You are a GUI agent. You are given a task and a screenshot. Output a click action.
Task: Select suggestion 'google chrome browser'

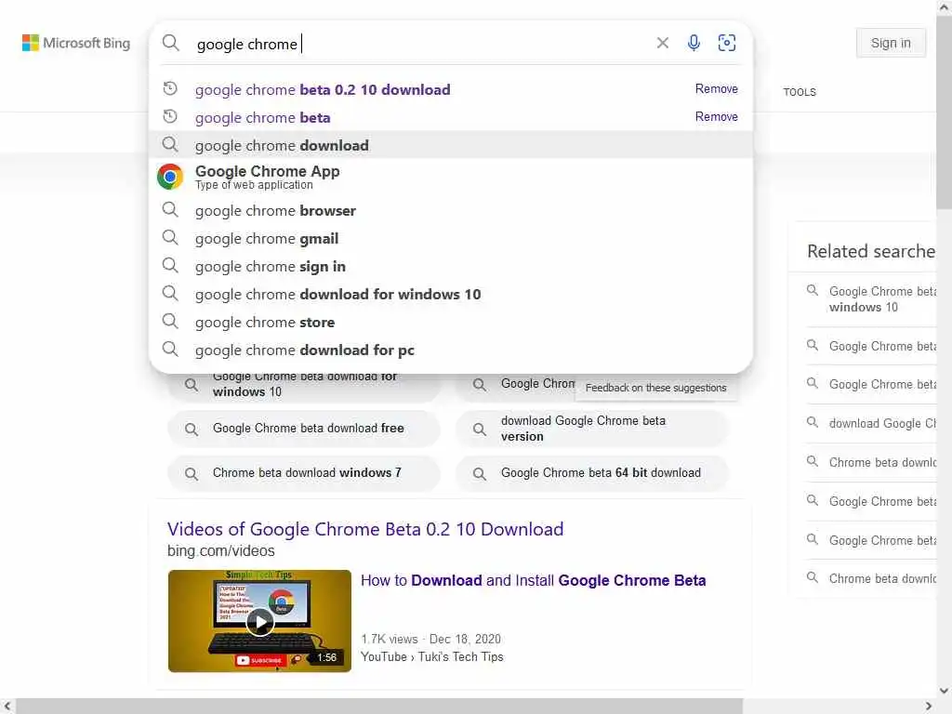pos(451,211)
